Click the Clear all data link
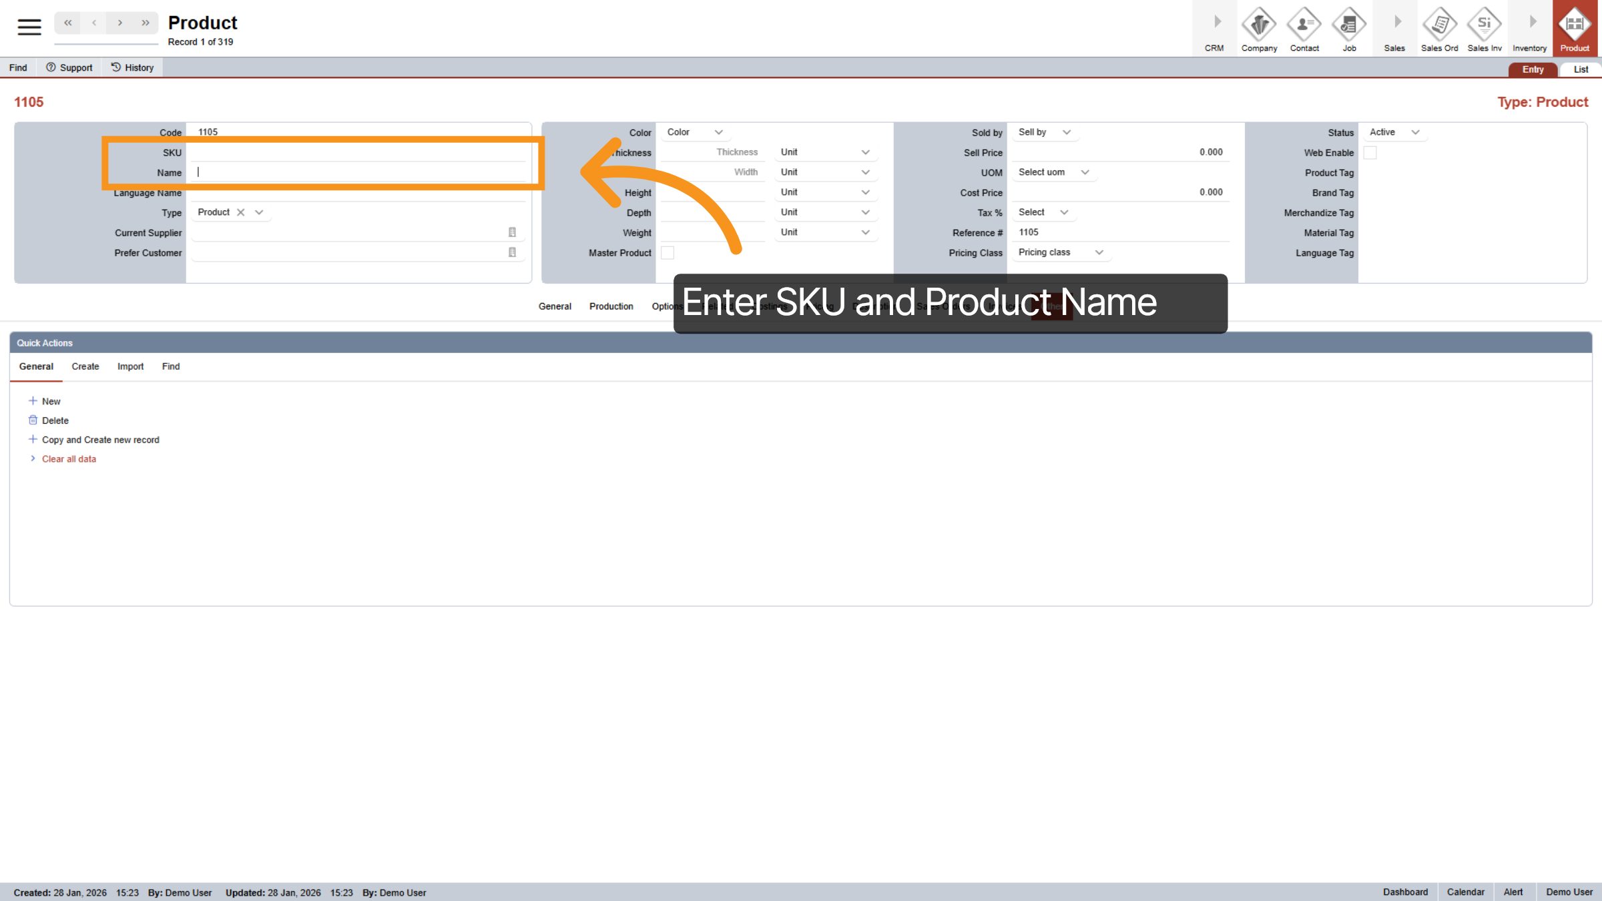The height and width of the screenshot is (901, 1602). click(69, 459)
